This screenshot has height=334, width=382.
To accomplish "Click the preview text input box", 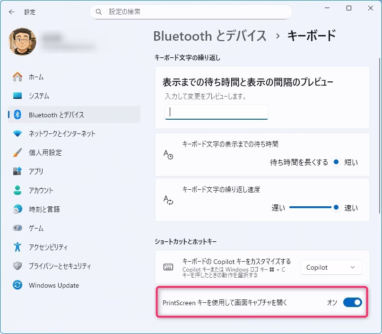I will click(216, 112).
